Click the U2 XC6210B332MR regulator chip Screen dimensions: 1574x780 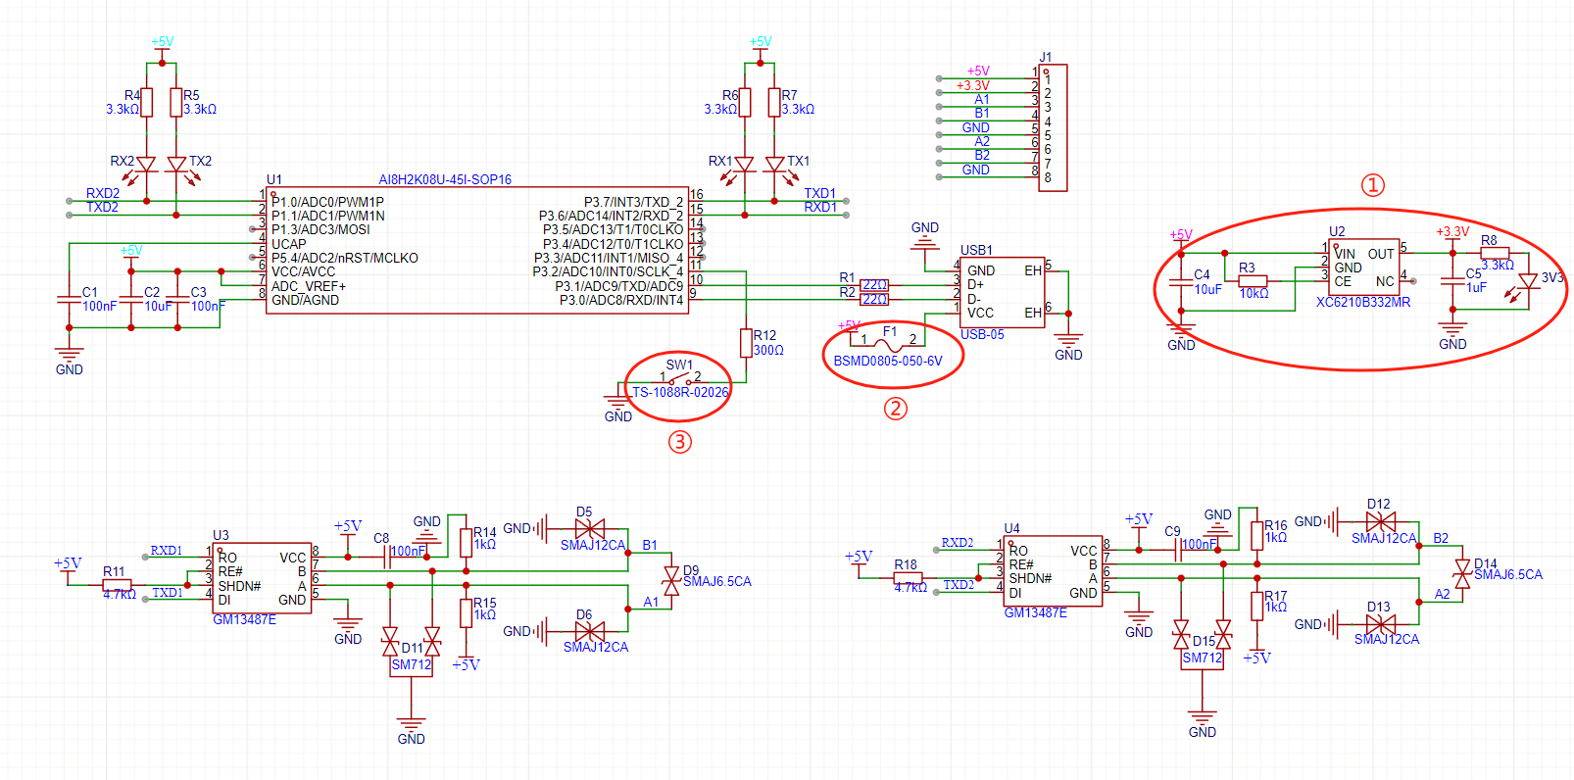pyautogui.click(x=1364, y=267)
